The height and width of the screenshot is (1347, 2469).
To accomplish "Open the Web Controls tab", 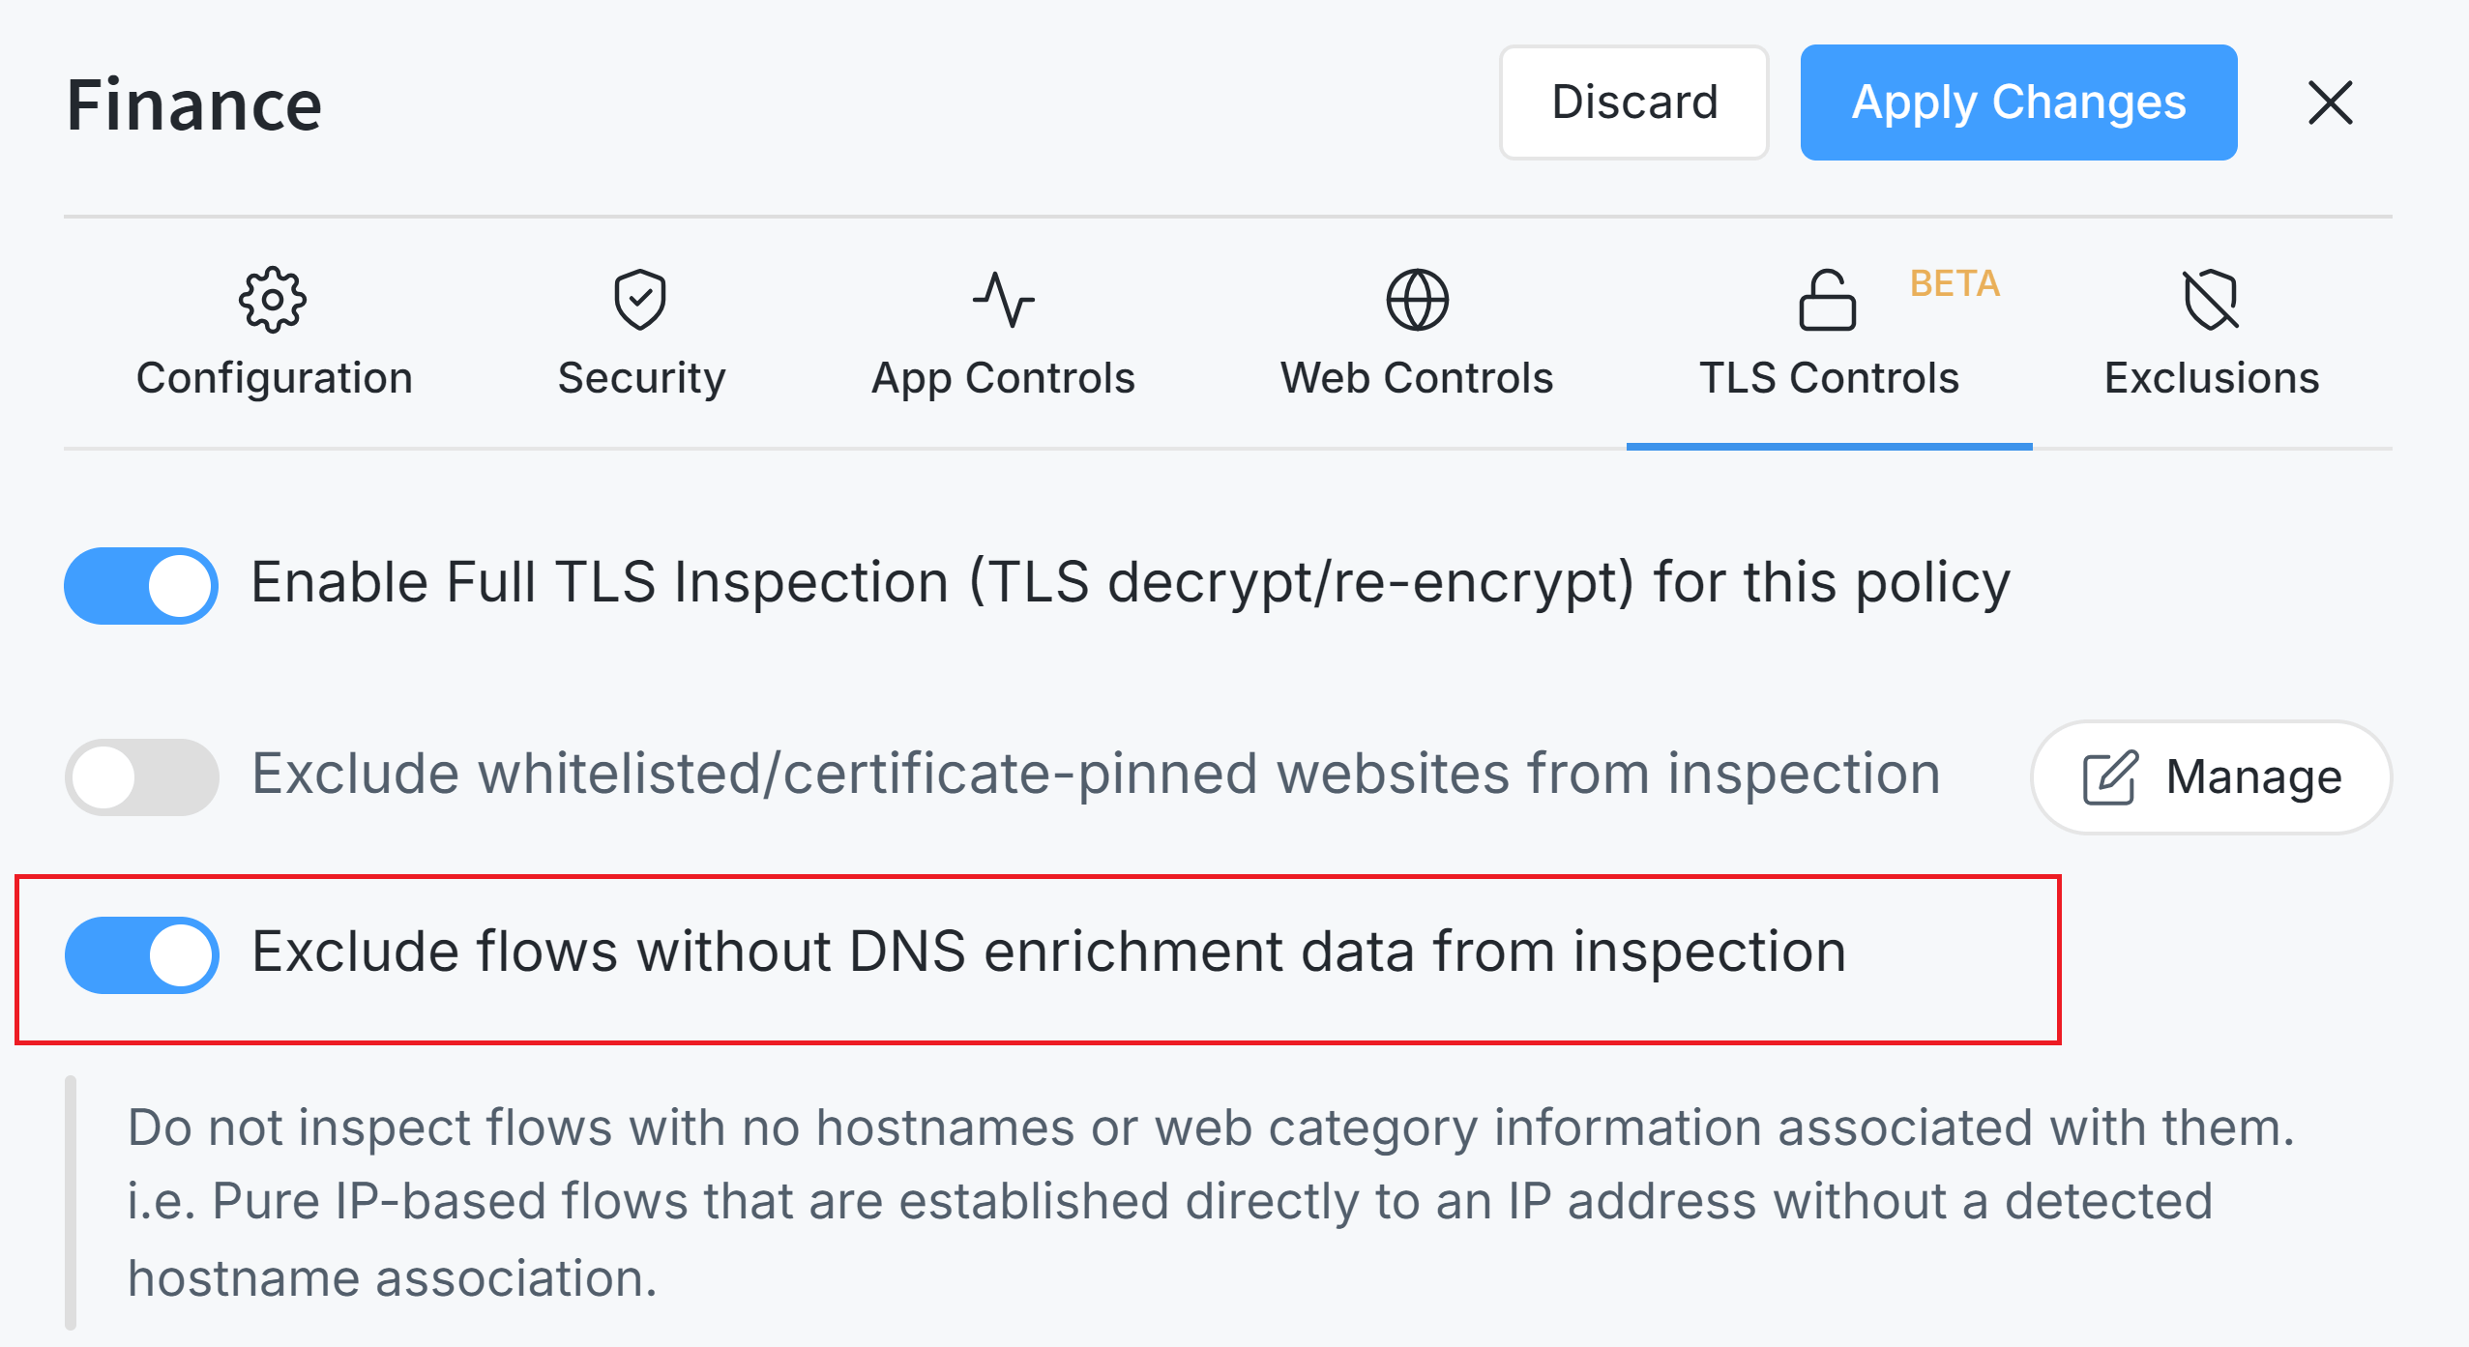I will pos(1417,378).
